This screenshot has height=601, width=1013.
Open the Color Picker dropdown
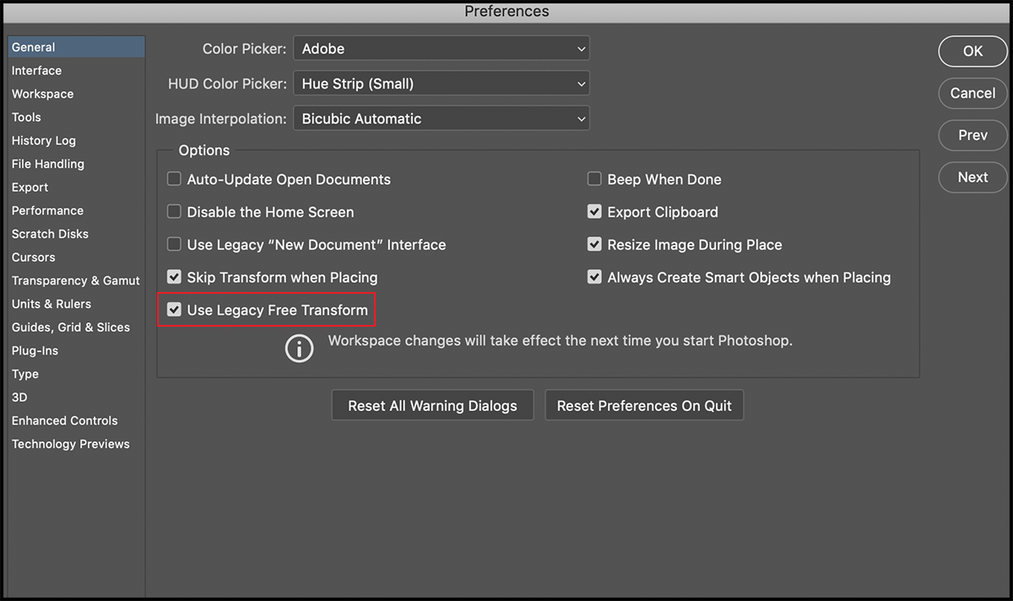[441, 49]
